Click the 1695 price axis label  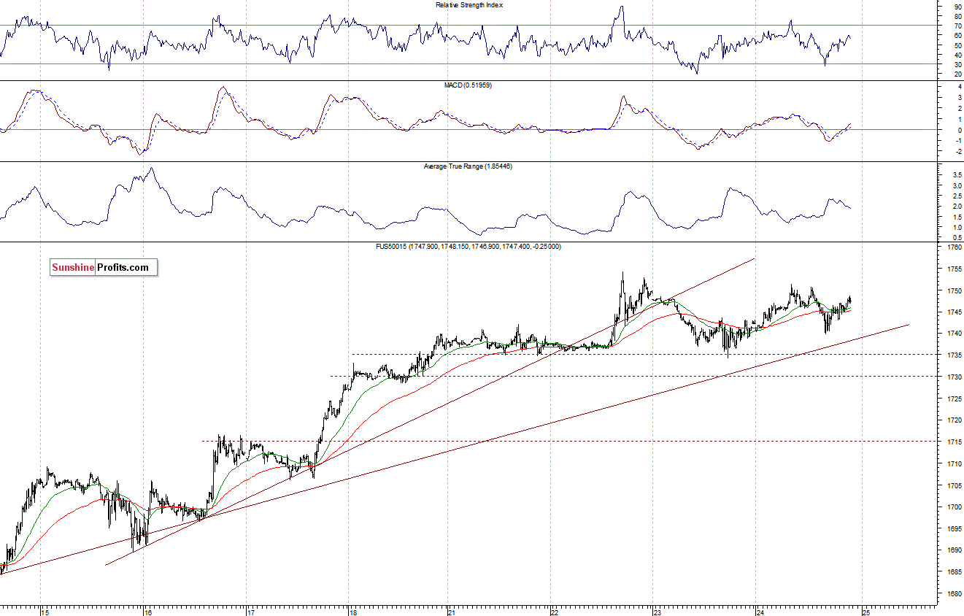point(954,528)
